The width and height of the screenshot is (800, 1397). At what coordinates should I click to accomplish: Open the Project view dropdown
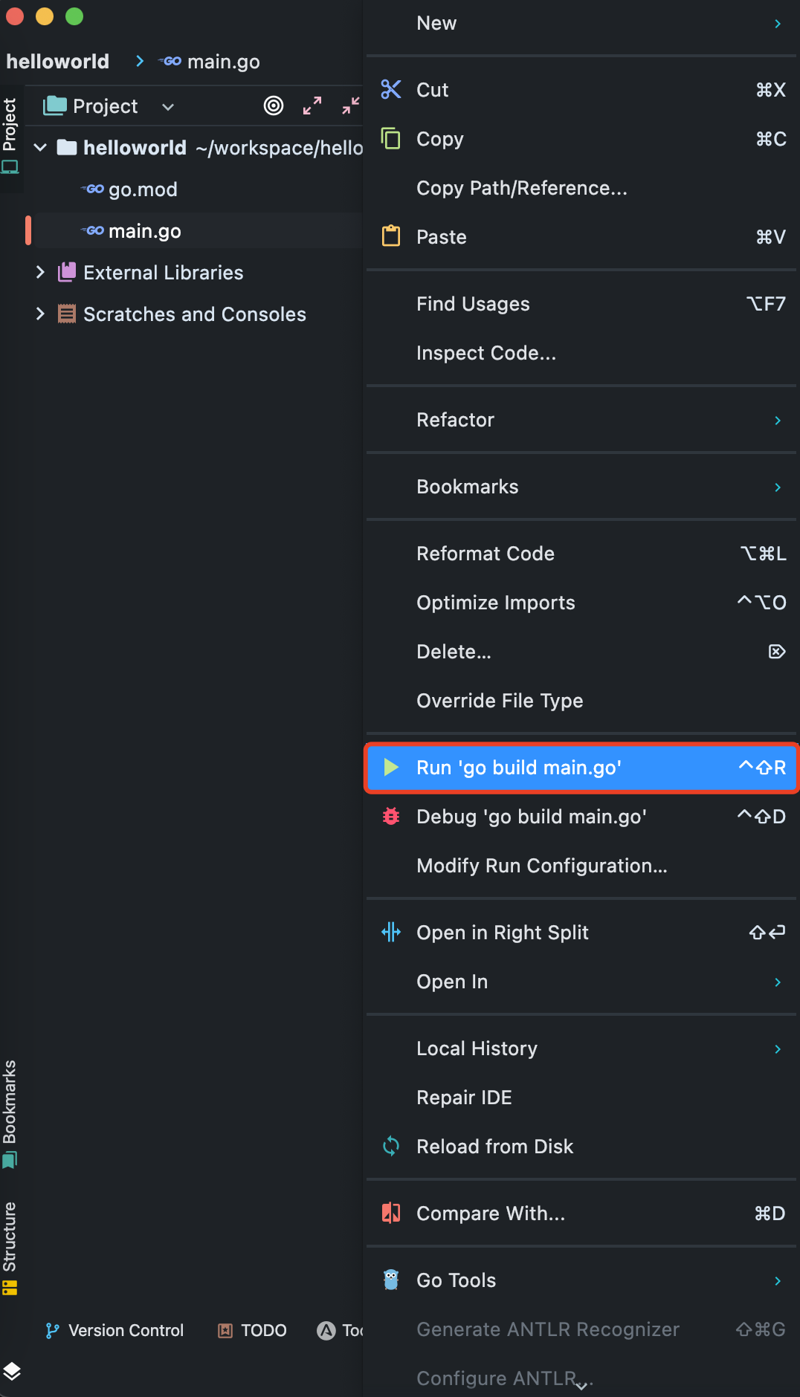168,107
